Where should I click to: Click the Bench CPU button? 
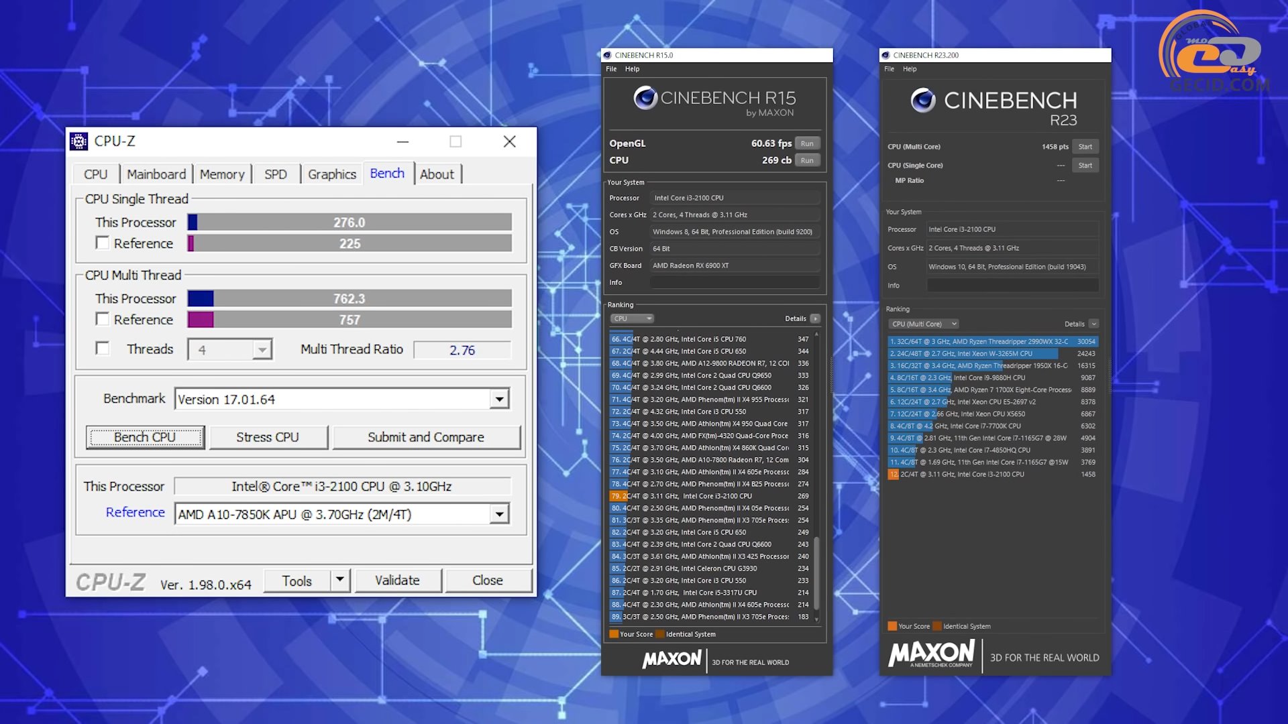(x=145, y=437)
